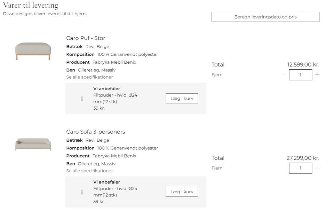Image resolution: width=334 pixels, height=210 pixels.
Task: Open the Caro Puf product image
Action: pos(33,51)
